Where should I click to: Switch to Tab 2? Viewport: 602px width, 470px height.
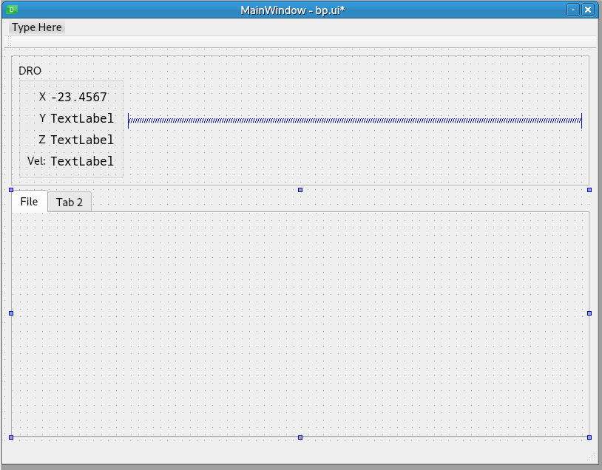pyautogui.click(x=70, y=202)
